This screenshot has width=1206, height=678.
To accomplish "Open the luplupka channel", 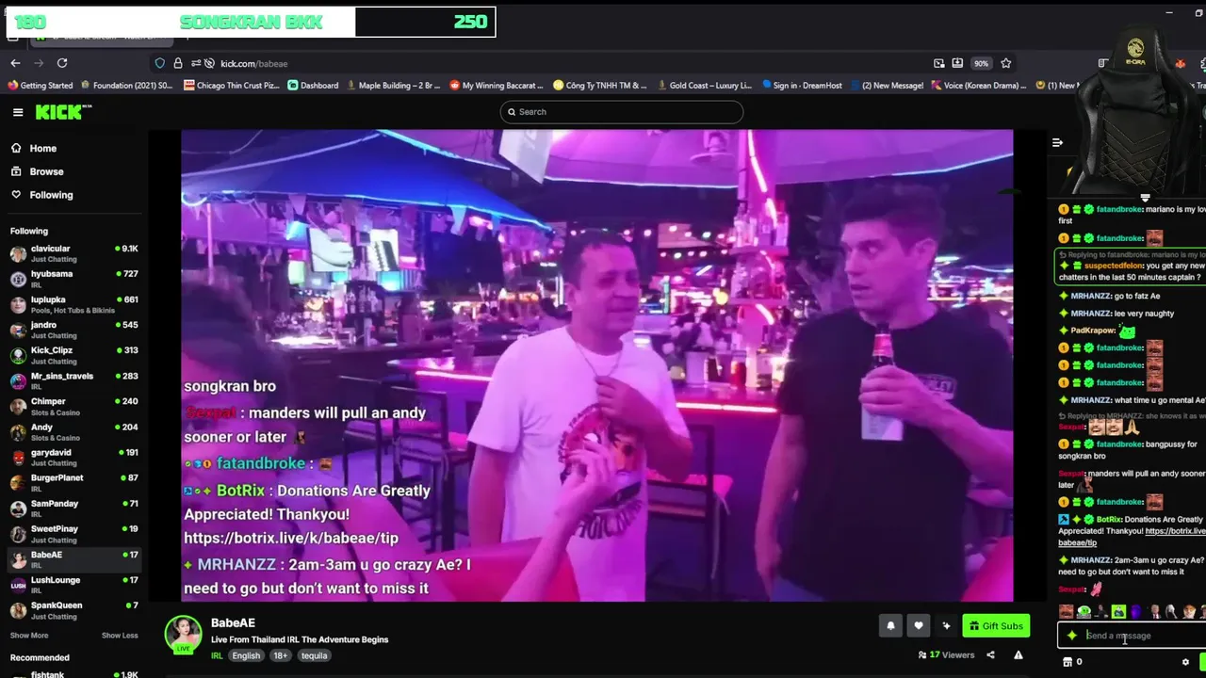I will 73,303.
